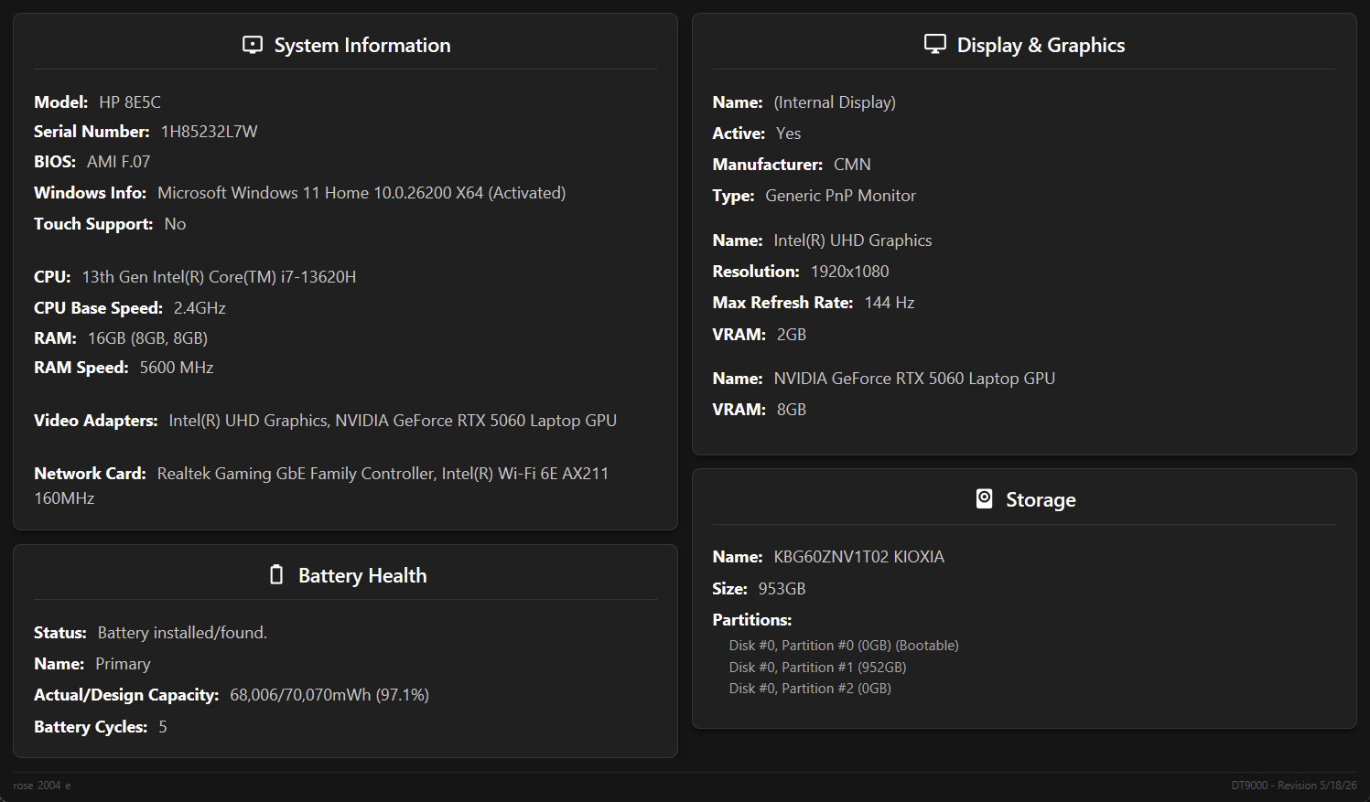Select the Realtek Gaming GbE network card text
This screenshot has height=802, width=1370.
296,474
